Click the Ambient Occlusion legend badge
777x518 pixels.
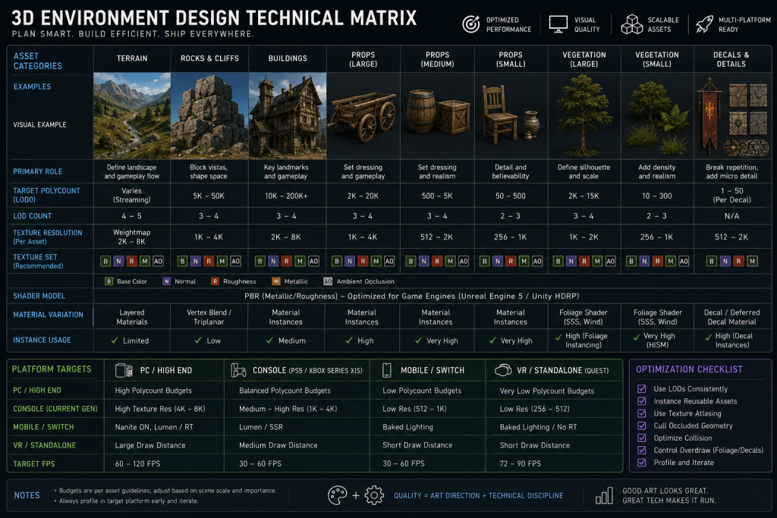tap(328, 281)
